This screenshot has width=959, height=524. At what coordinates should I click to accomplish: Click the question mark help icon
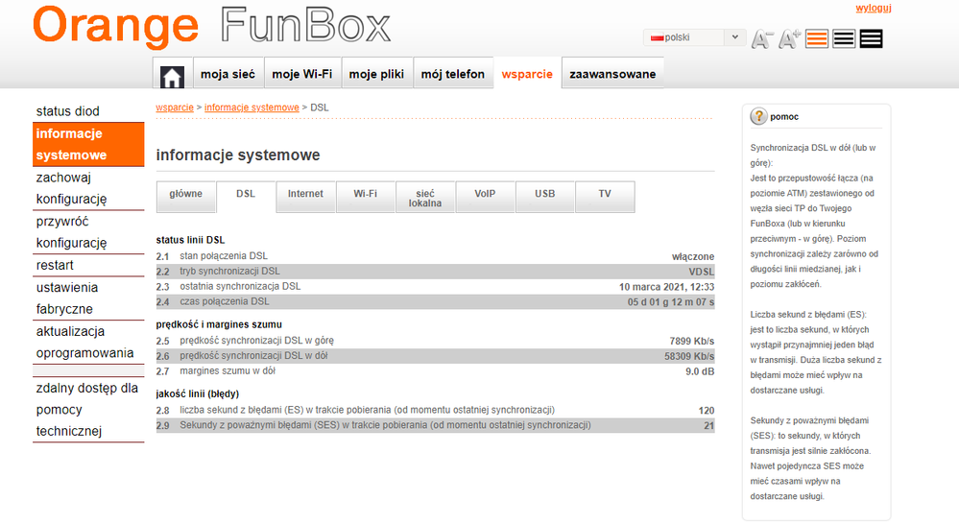tap(758, 116)
